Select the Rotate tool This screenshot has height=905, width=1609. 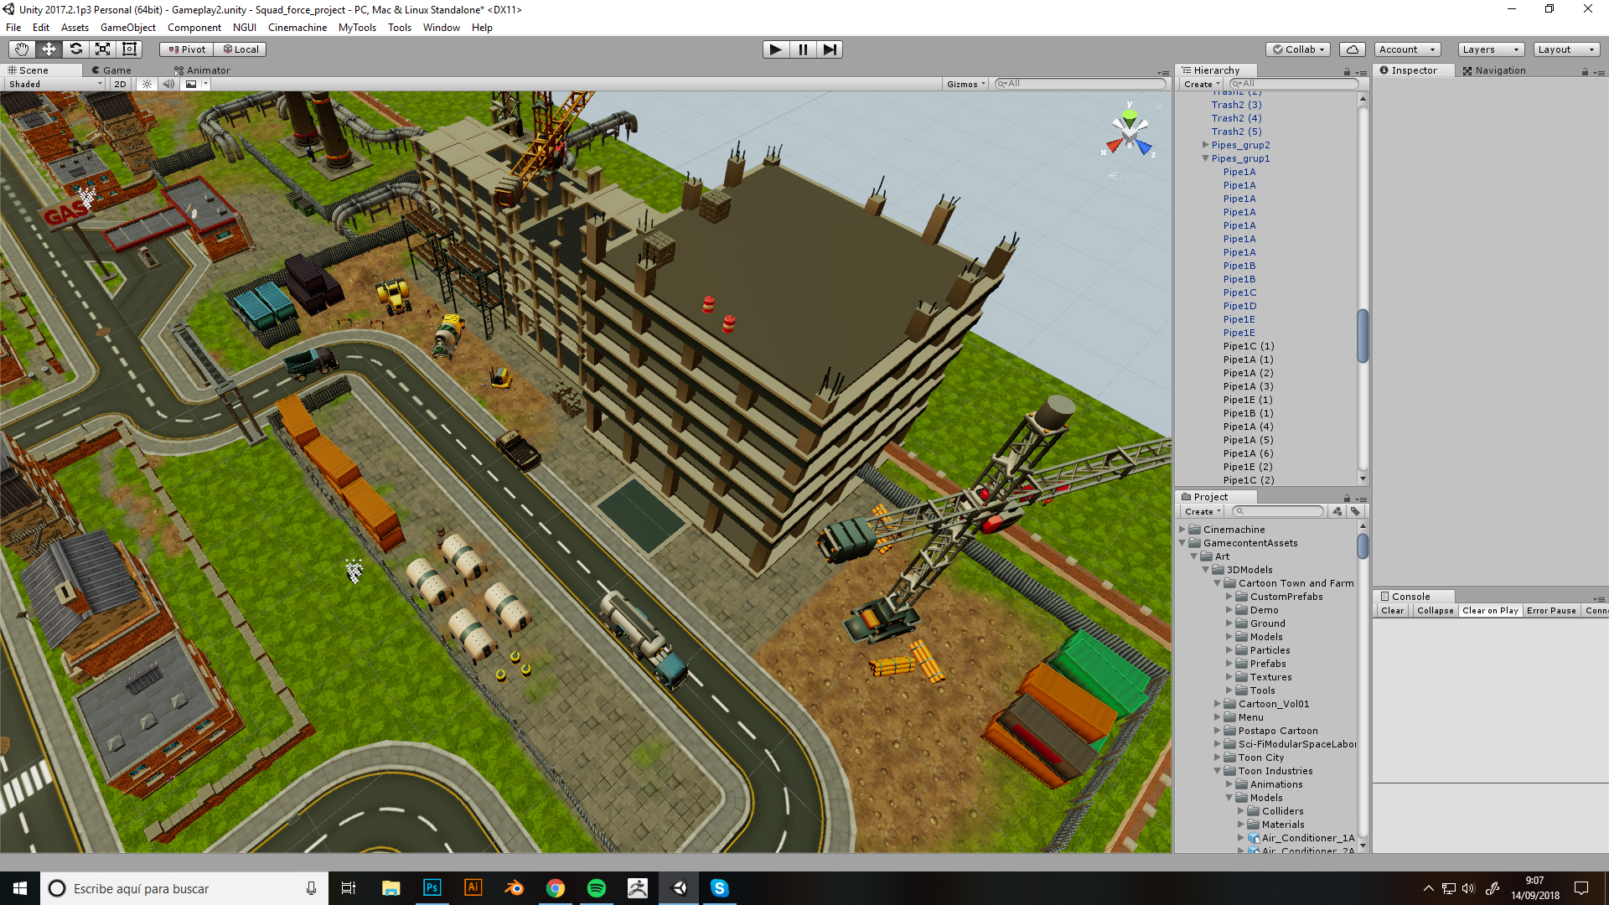(75, 49)
